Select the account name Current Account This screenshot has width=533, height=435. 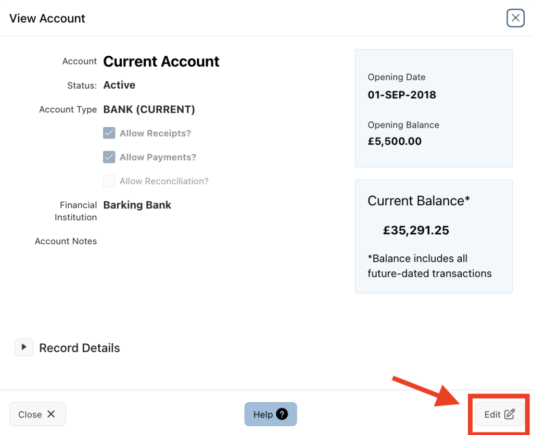pyautogui.click(x=161, y=61)
